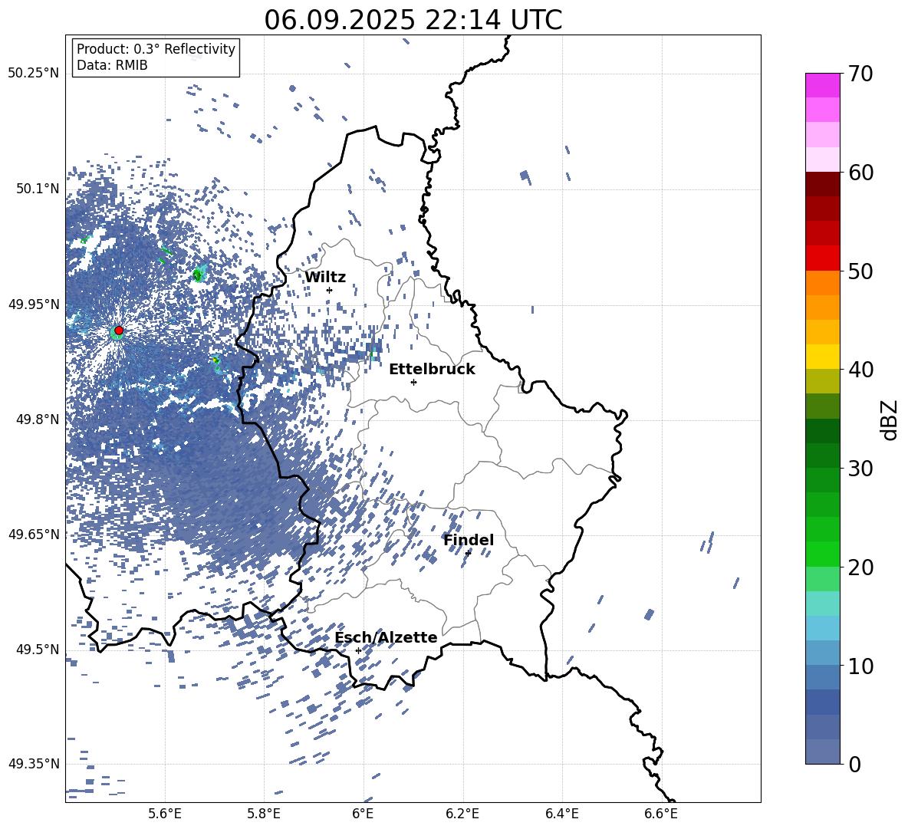Click the 6.4°E longitude label
This screenshot has width=908, height=829.
[561, 814]
